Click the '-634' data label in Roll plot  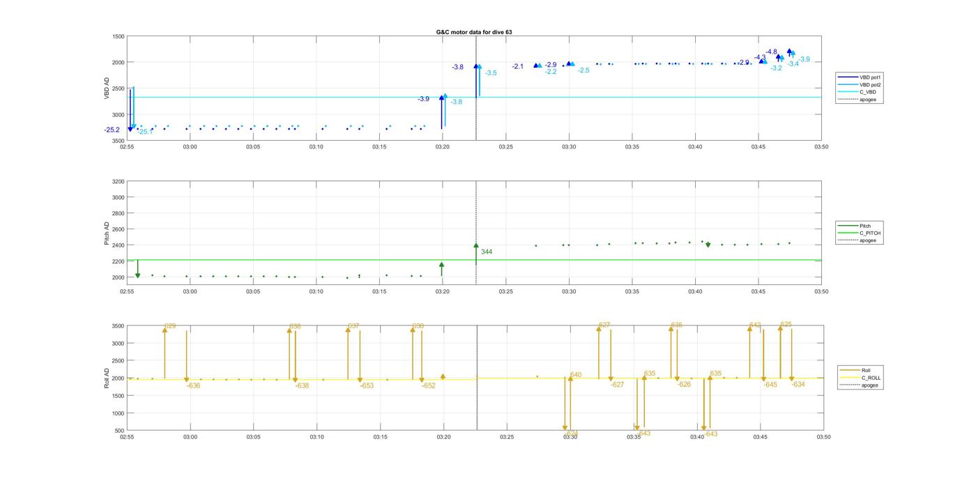tap(798, 385)
